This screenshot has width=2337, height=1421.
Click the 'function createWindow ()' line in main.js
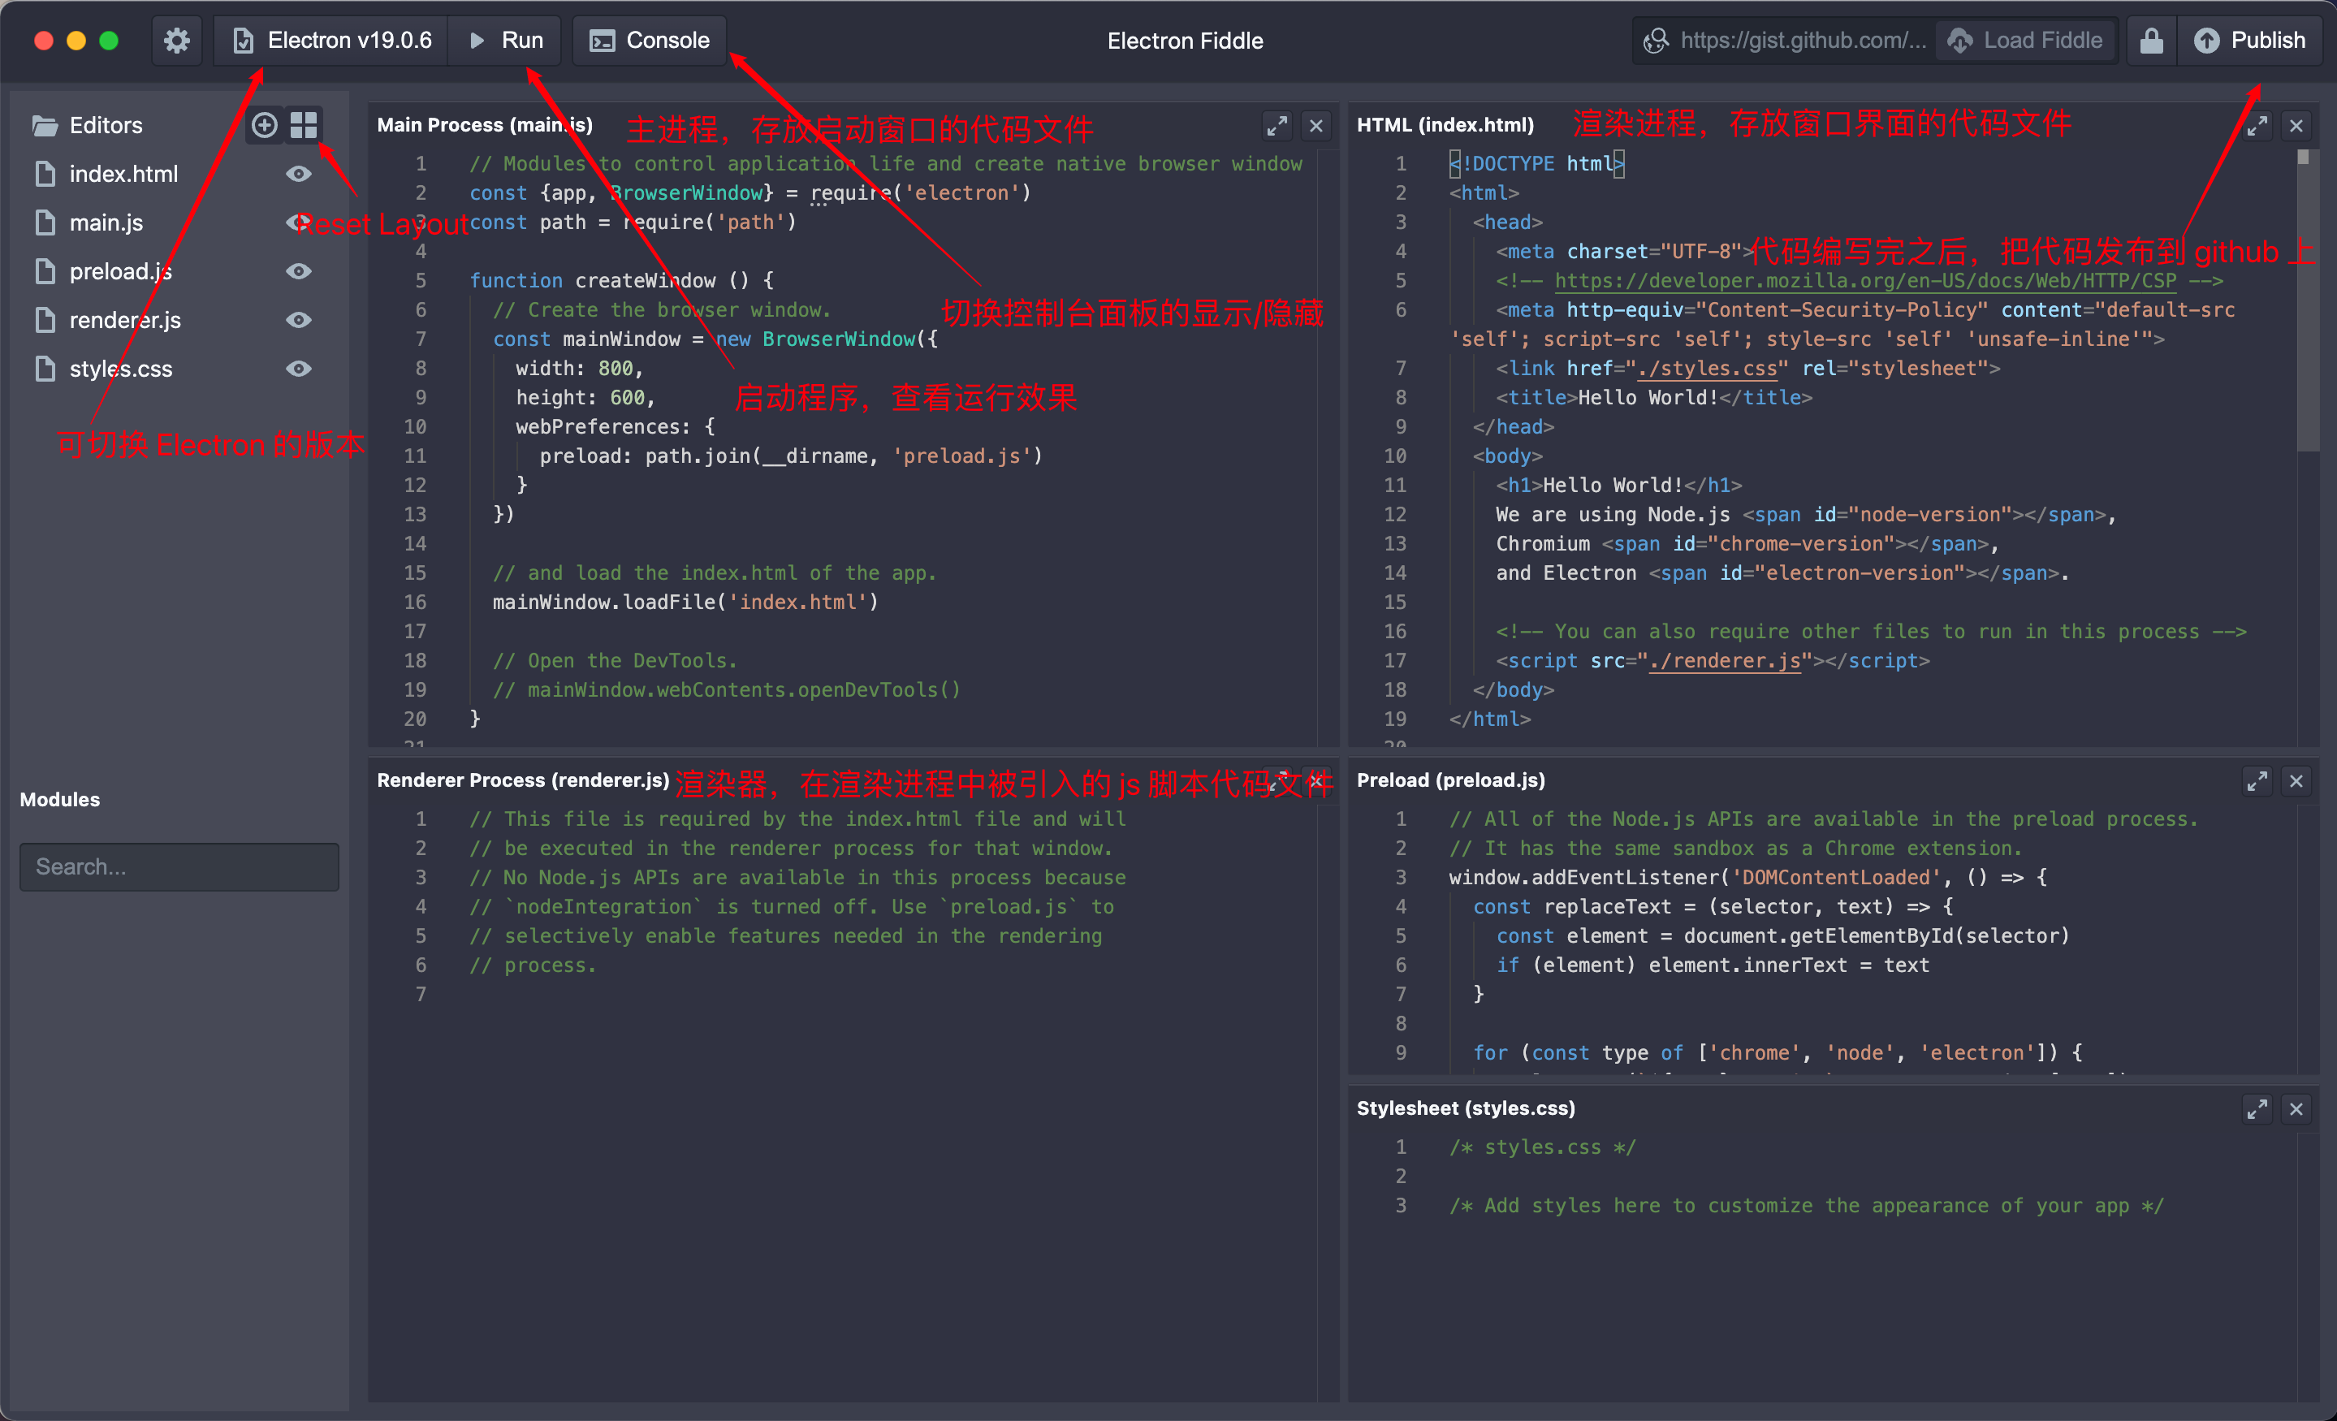(621, 281)
